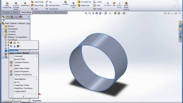Choose Configure Feature menu entry

[x=21, y=62]
